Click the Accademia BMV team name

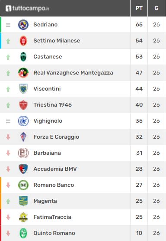[x=55, y=169]
